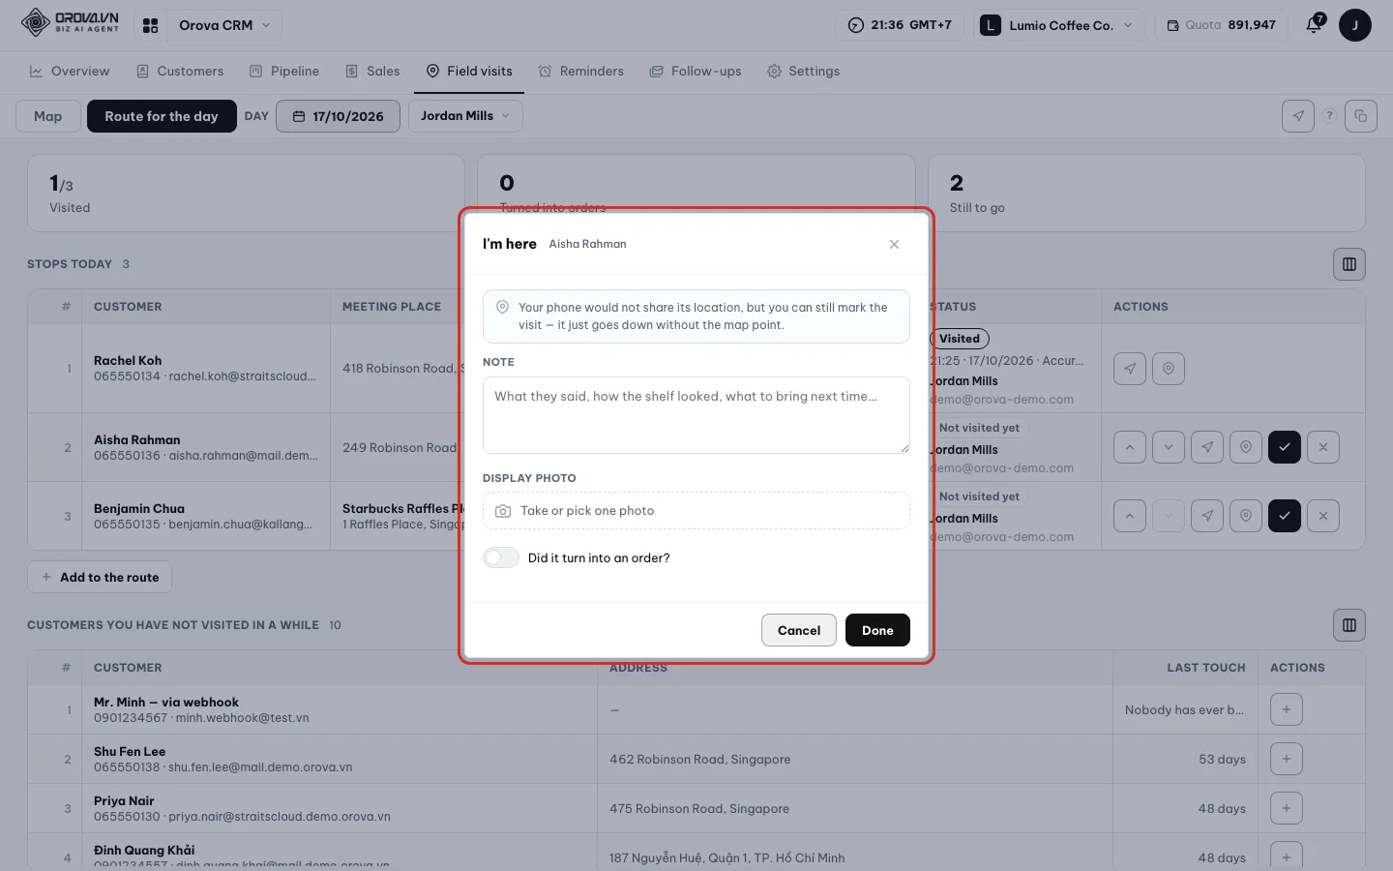Click navigate icon in Rachel Koh row
Viewport: 1393px width, 871px height.
[x=1130, y=369]
